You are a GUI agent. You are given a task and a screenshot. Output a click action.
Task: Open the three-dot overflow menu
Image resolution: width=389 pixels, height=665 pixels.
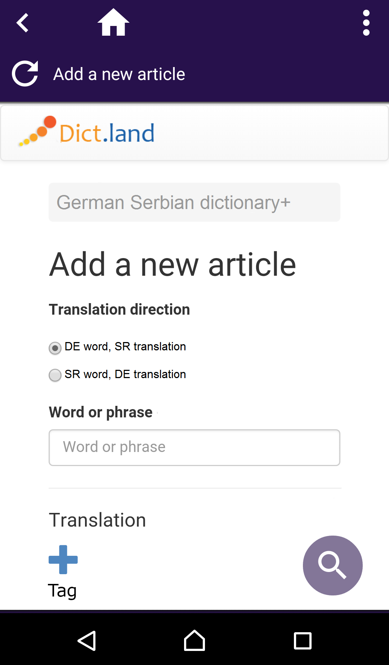pyautogui.click(x=366, y=23)
